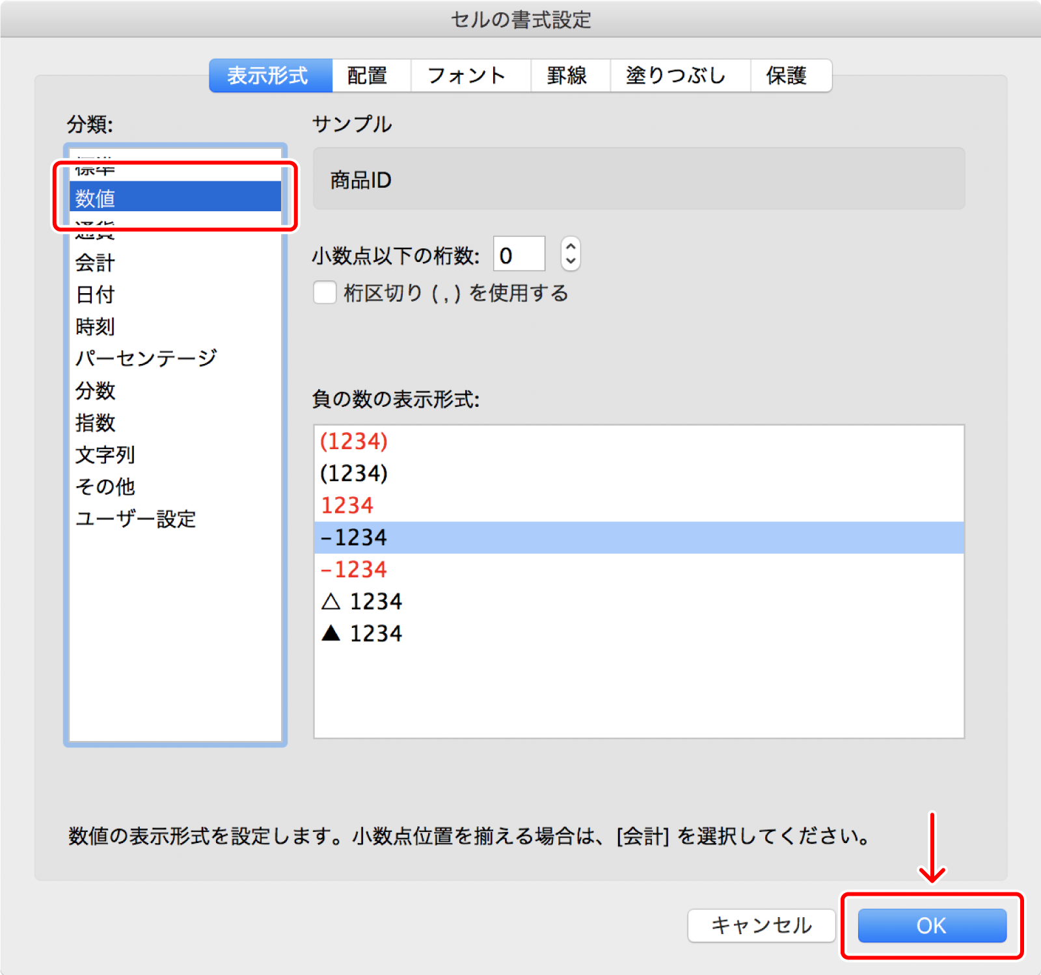Click the 小数点以下の桁数 input field
Viewport: 1041px width, 975px height.
[x=519, y=254]
